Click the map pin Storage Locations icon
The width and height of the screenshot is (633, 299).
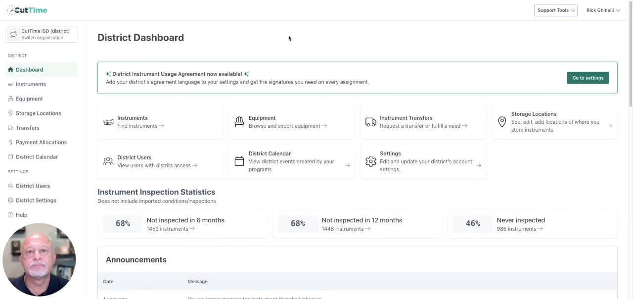click(x=502, y=122)
